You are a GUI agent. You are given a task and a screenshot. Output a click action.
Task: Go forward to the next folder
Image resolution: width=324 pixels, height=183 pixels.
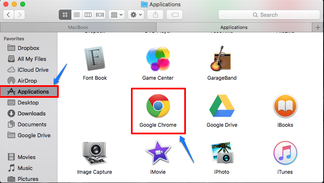(20, 15)
